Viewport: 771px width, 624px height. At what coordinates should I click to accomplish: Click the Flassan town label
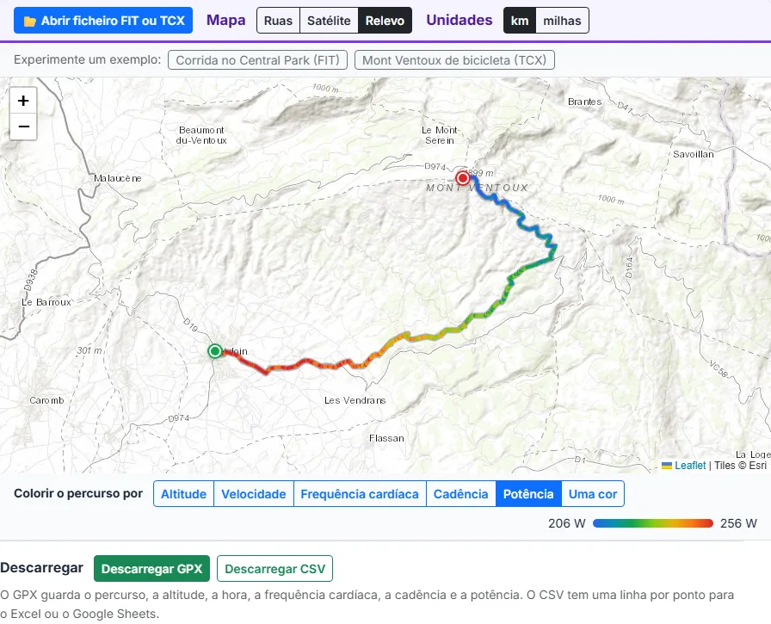click(x=386, y=438)
